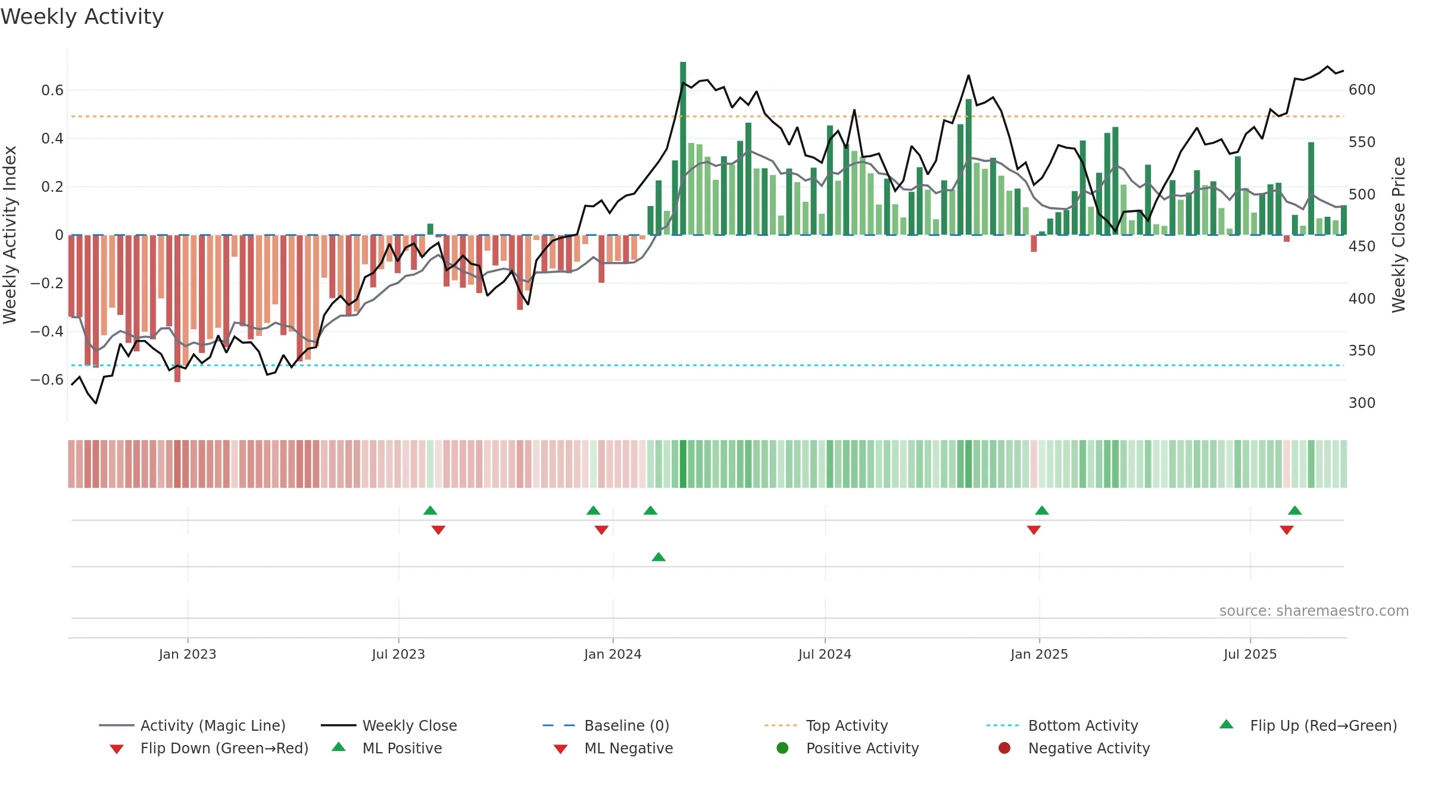The height and width of the screenshot is (804, 1429).
Task: Click the Positive Activity green circle icon
Action: [782, 747]
